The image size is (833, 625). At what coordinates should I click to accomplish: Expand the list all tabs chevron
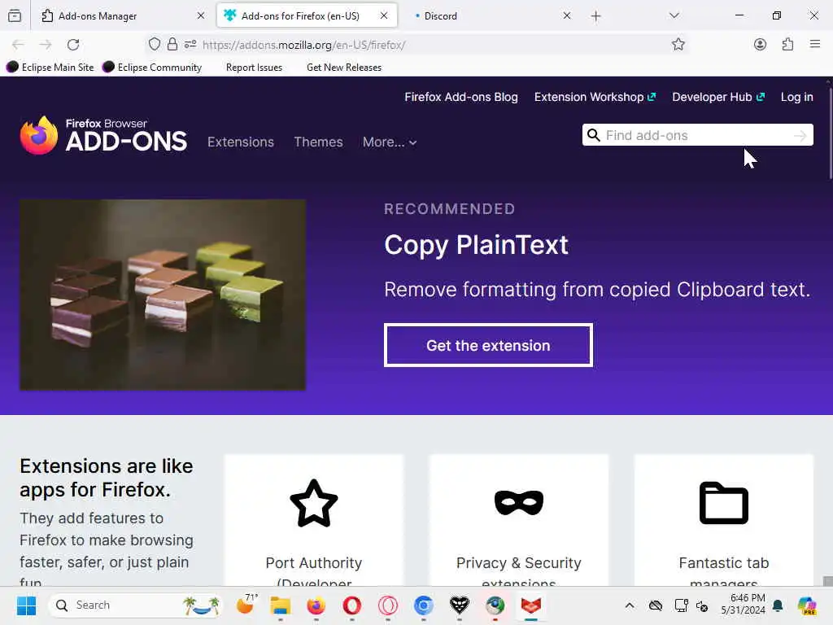pyautogui.click(x=674, y=15)
